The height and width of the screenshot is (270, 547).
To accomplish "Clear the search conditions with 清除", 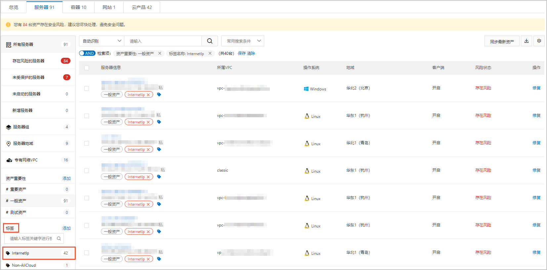I will pyautogui.click(x=251, y=53).
